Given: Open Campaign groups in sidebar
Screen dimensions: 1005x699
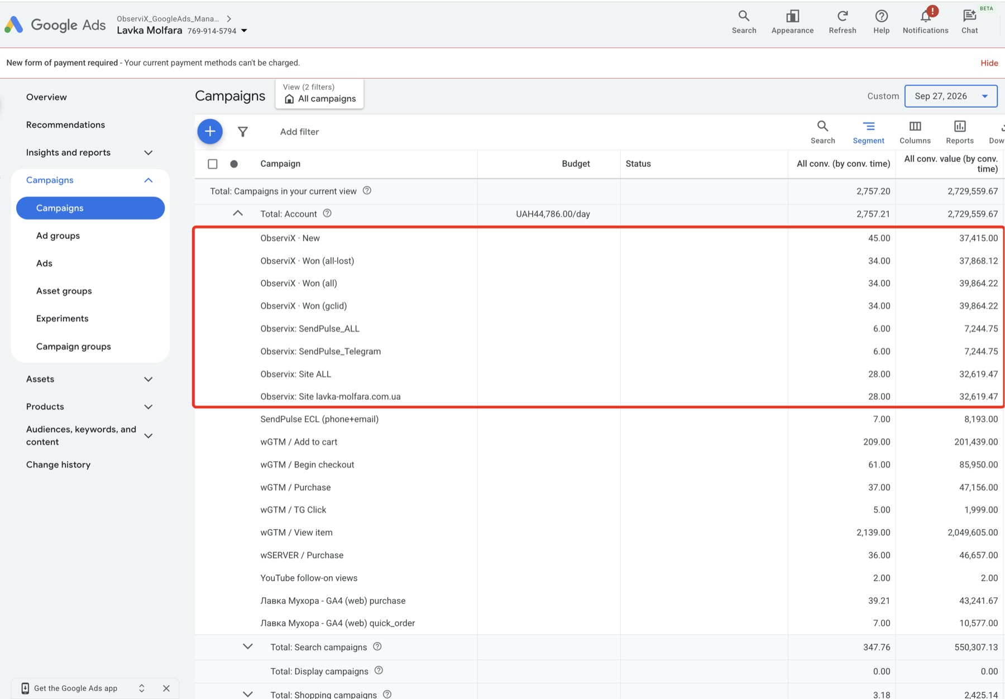Looking at the screenshot, I should (74, 346).
